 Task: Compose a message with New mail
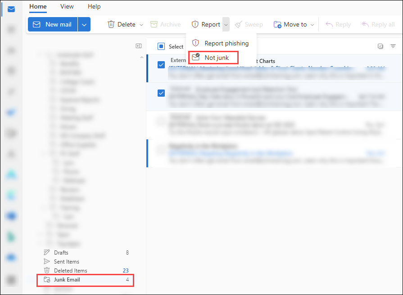(x=52, y=24)
